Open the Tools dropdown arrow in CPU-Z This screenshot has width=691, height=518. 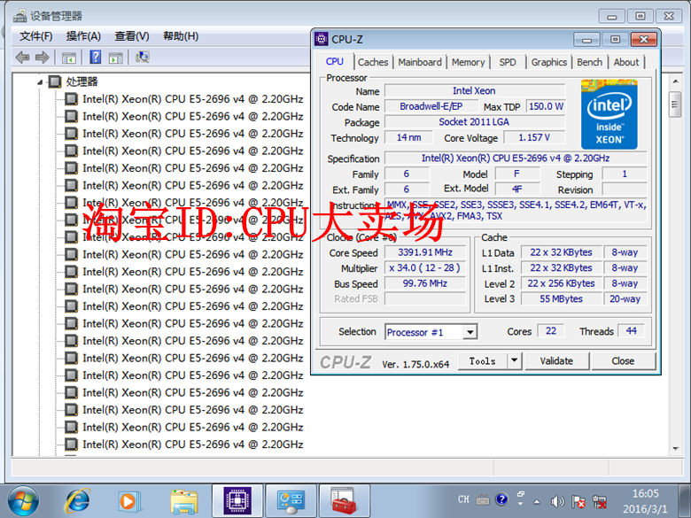click(514, 360)
